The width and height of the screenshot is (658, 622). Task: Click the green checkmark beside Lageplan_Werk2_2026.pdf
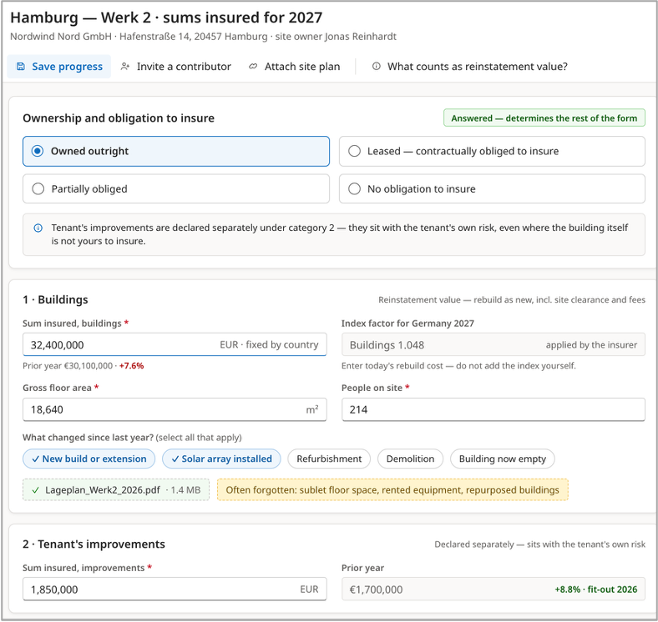coord(36,490)
